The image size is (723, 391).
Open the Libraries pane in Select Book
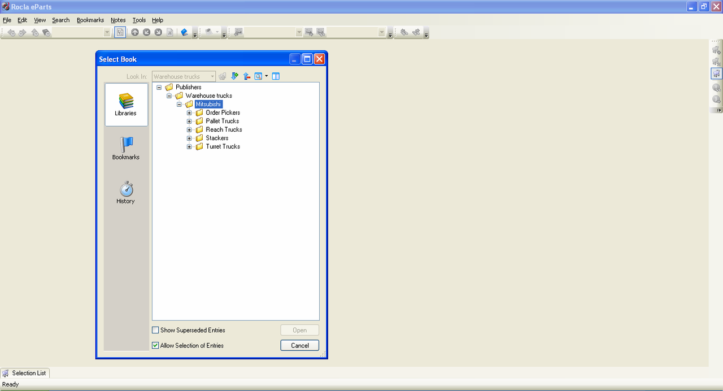click(126, 105)
